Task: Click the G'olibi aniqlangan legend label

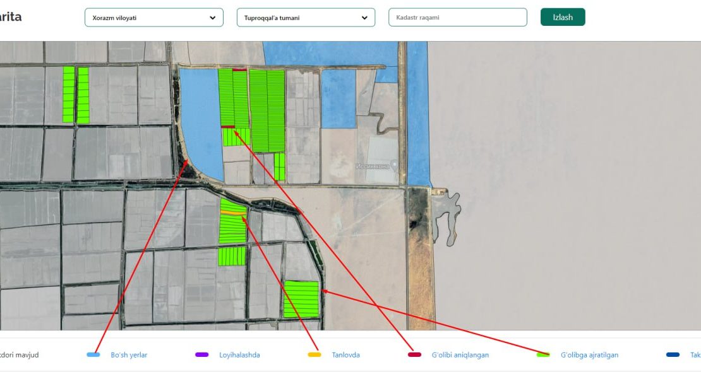Action: click(x=460, y=355)
